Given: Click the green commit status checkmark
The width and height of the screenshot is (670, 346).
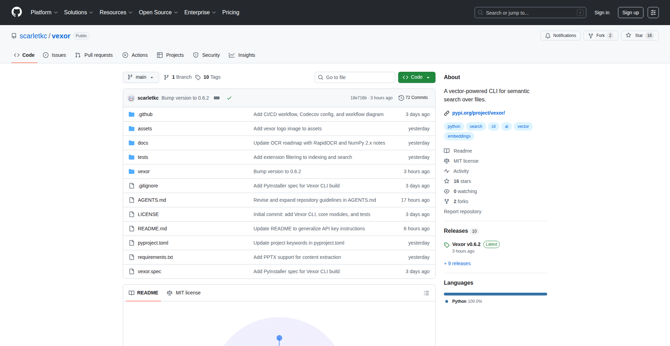Looking at the screenshot, I should 229,98.
